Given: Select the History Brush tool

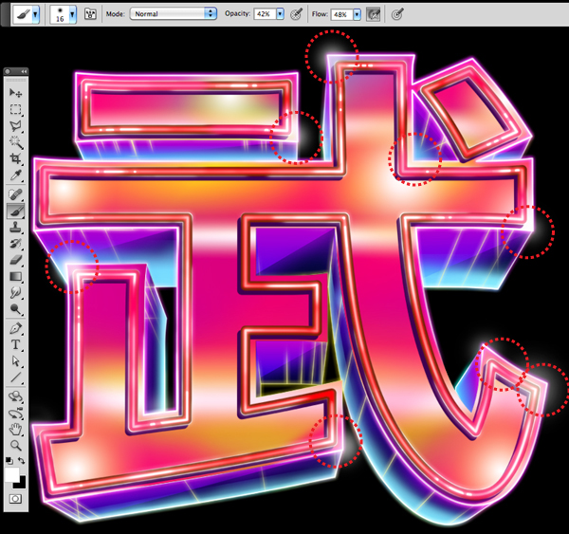Looking at the screenshot, I should click(x=15, y=244).
